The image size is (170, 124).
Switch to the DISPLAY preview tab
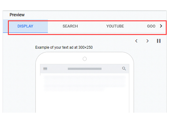(25, 26)
